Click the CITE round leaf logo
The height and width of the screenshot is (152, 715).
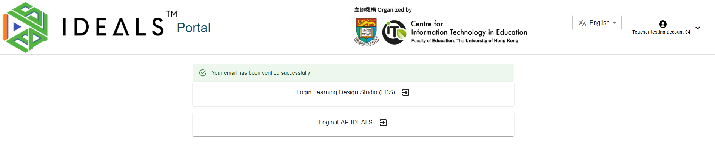(394, 32)
